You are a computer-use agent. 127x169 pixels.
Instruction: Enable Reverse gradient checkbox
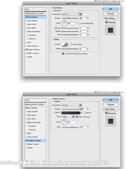point(84,113)
